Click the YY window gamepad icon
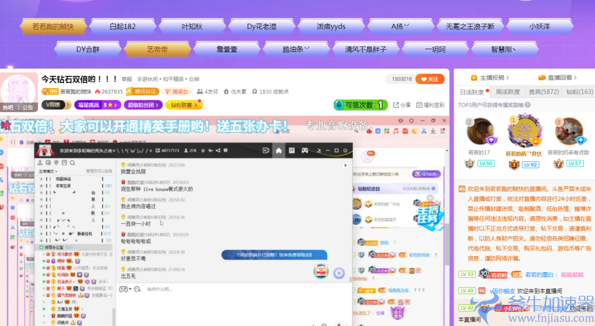This screenshot has width=595, height=326. [x=304, y=150]
